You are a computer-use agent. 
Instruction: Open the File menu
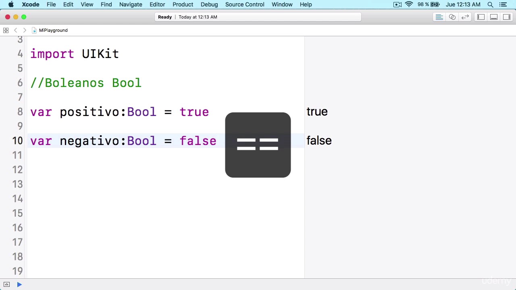tap(51, 4)
